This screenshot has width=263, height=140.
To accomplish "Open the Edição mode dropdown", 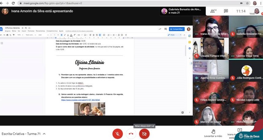I will pos(175,35).
